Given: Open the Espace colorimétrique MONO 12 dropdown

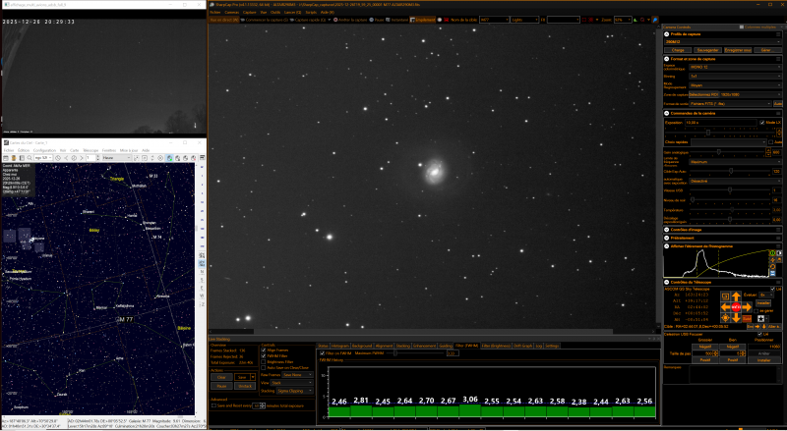Looking at the screenshot, I should pos(735,67).
